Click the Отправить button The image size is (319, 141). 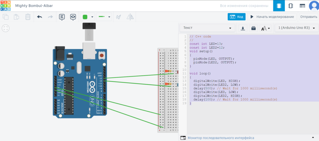(x=309, y=17)
